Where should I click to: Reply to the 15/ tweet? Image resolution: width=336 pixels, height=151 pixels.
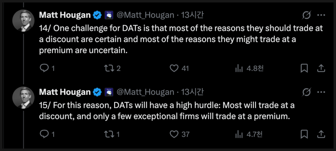[44, 134]
